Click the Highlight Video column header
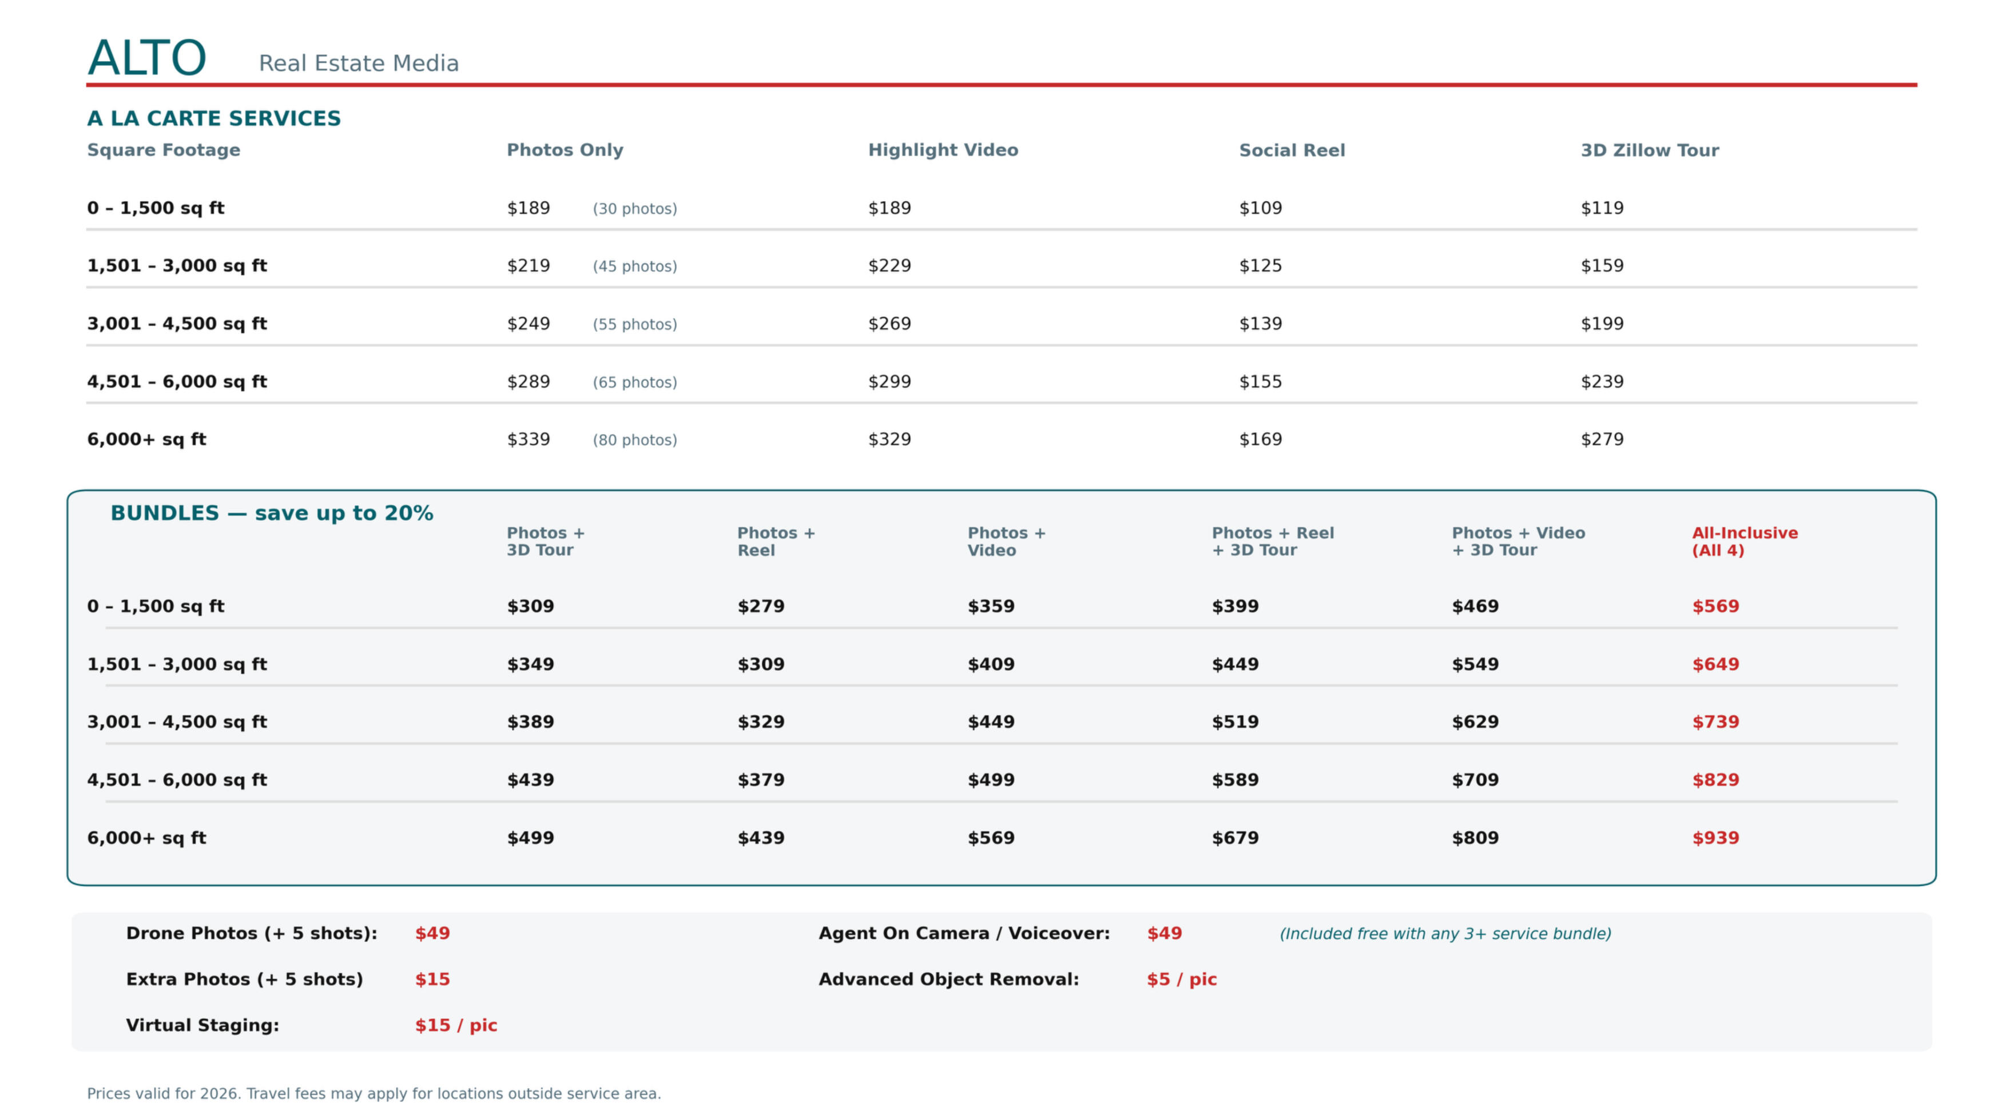The image size is (1990, 1119). [943, 150]
